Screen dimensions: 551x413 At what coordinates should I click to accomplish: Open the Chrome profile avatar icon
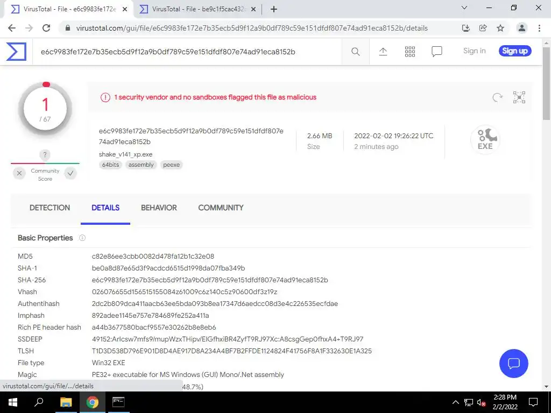coord(522,28)
